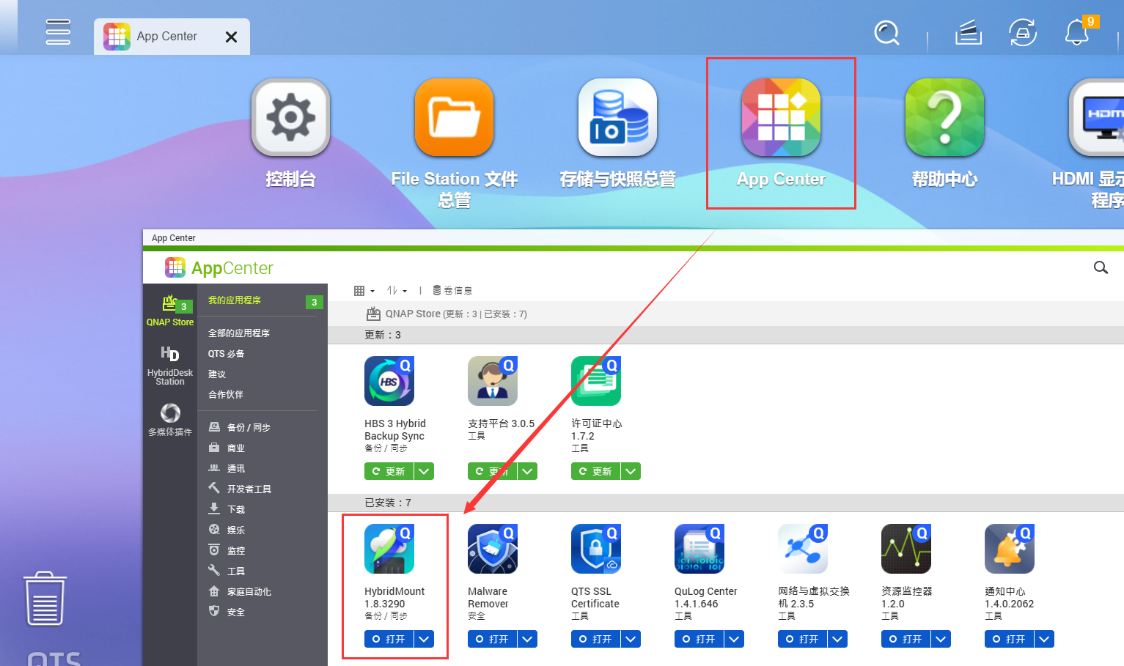Viewport: 1124px width, 666px height.
Task: Open the background tasks icon
Action: pos(969,33)
